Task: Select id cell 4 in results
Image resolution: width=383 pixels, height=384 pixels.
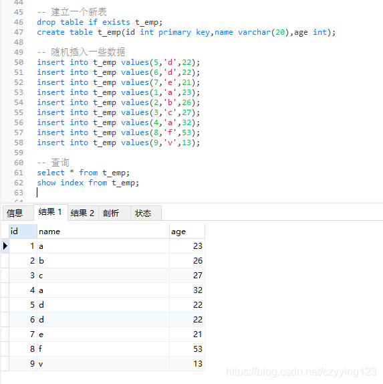Action: tap(23, 290)
